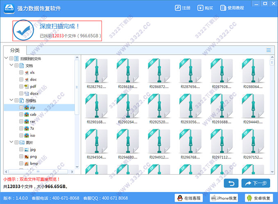Open 安卓恢复 Android recovery

tap(259, 198)
